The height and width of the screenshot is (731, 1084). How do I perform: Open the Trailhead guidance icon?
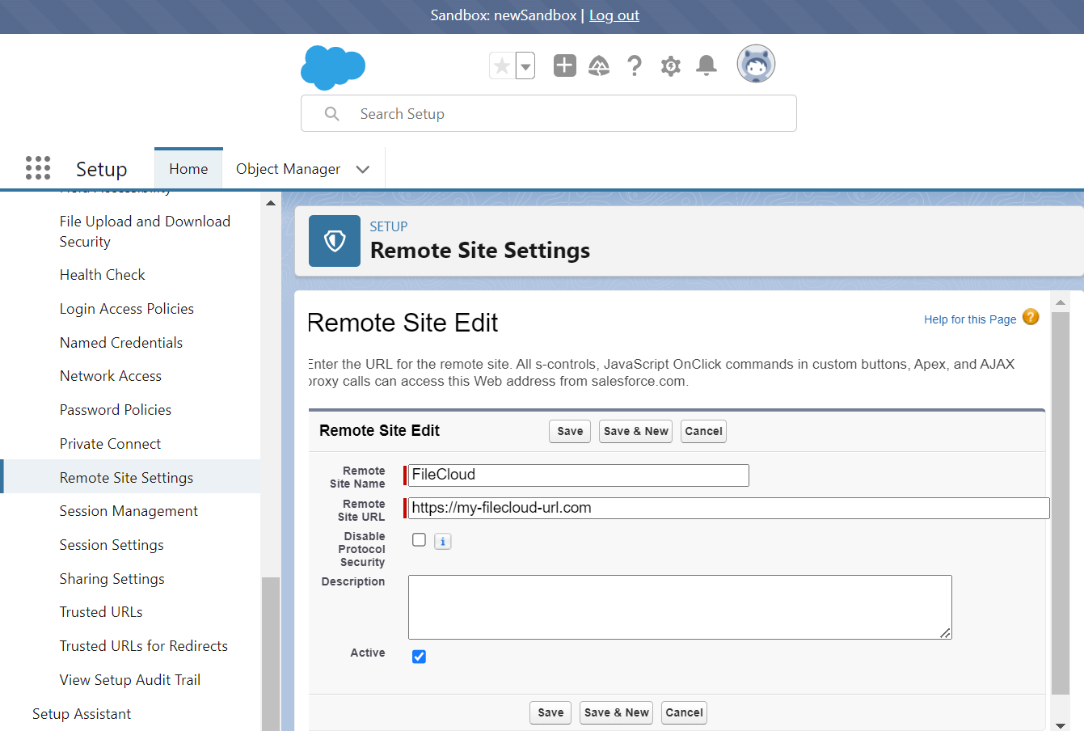(x=599, y=65)
